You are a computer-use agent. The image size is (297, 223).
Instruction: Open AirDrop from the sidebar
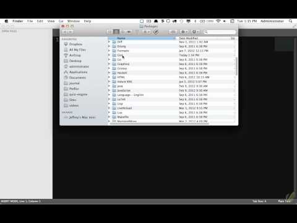[72, 55]
